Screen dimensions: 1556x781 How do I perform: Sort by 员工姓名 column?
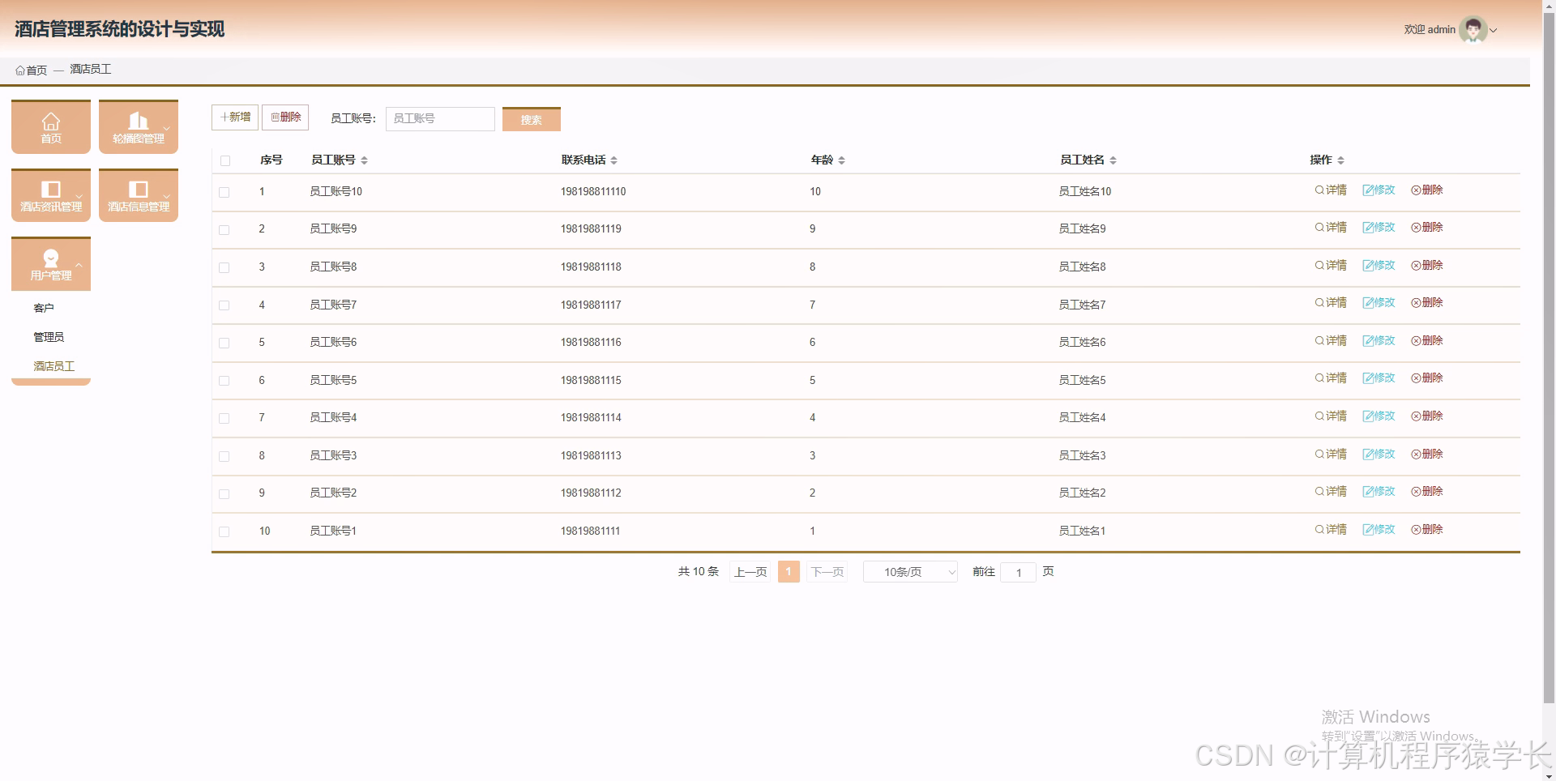tap(1114, 160)
